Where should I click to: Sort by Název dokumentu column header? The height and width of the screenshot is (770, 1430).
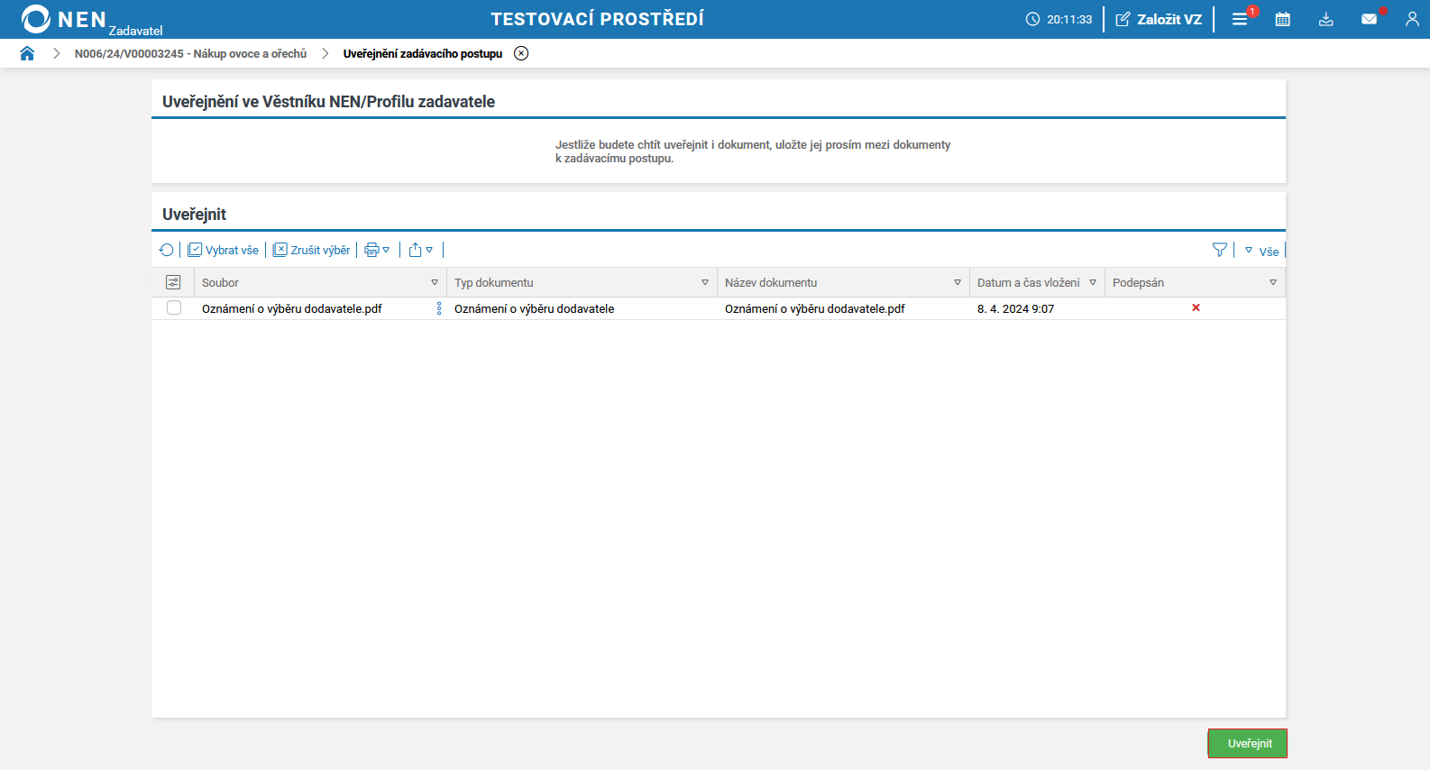tap(771, 282)
